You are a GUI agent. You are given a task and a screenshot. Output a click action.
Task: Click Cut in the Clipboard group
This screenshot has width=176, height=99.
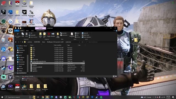[31, 33]
